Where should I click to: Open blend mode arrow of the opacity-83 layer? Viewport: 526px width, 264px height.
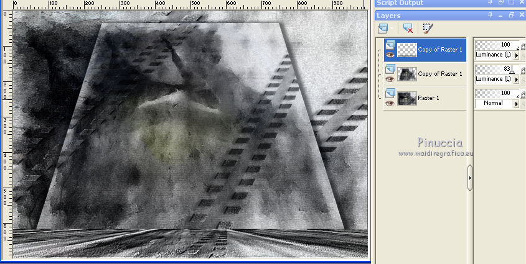click(x=516, y=80)
